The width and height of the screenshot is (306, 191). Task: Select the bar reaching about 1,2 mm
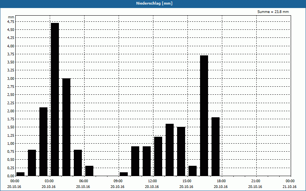click(x=158, y=156)
